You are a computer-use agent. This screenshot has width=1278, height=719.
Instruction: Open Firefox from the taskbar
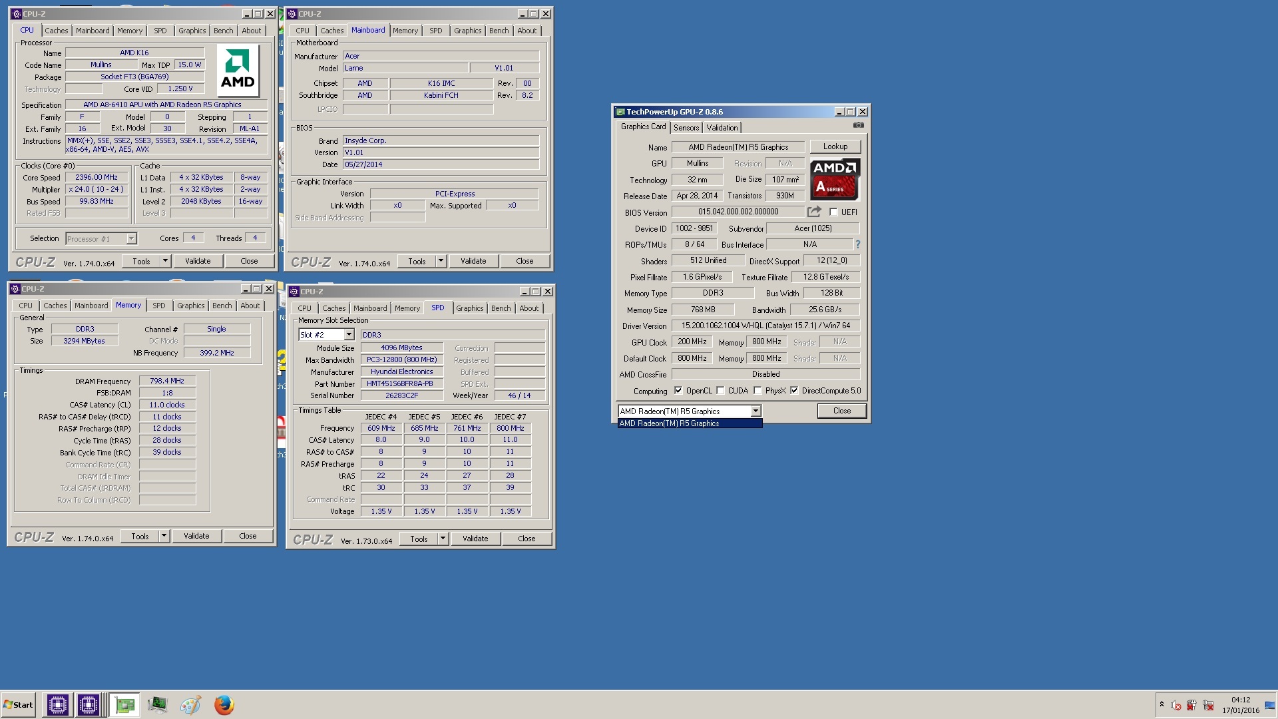(x=224, y=704)
